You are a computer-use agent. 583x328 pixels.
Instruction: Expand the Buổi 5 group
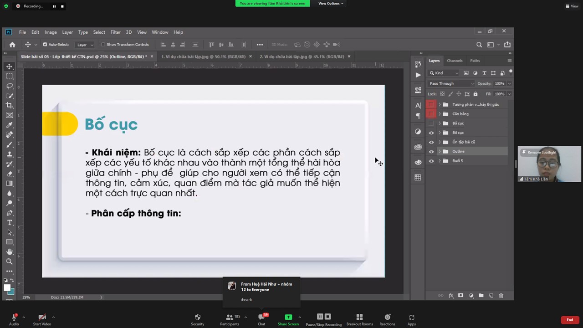(x=440, y=161)
